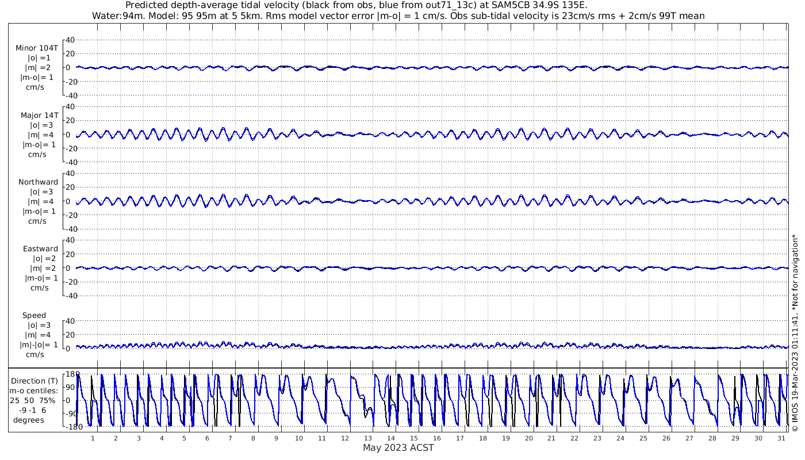Click day 25 on the date axis

coord(643,438)
